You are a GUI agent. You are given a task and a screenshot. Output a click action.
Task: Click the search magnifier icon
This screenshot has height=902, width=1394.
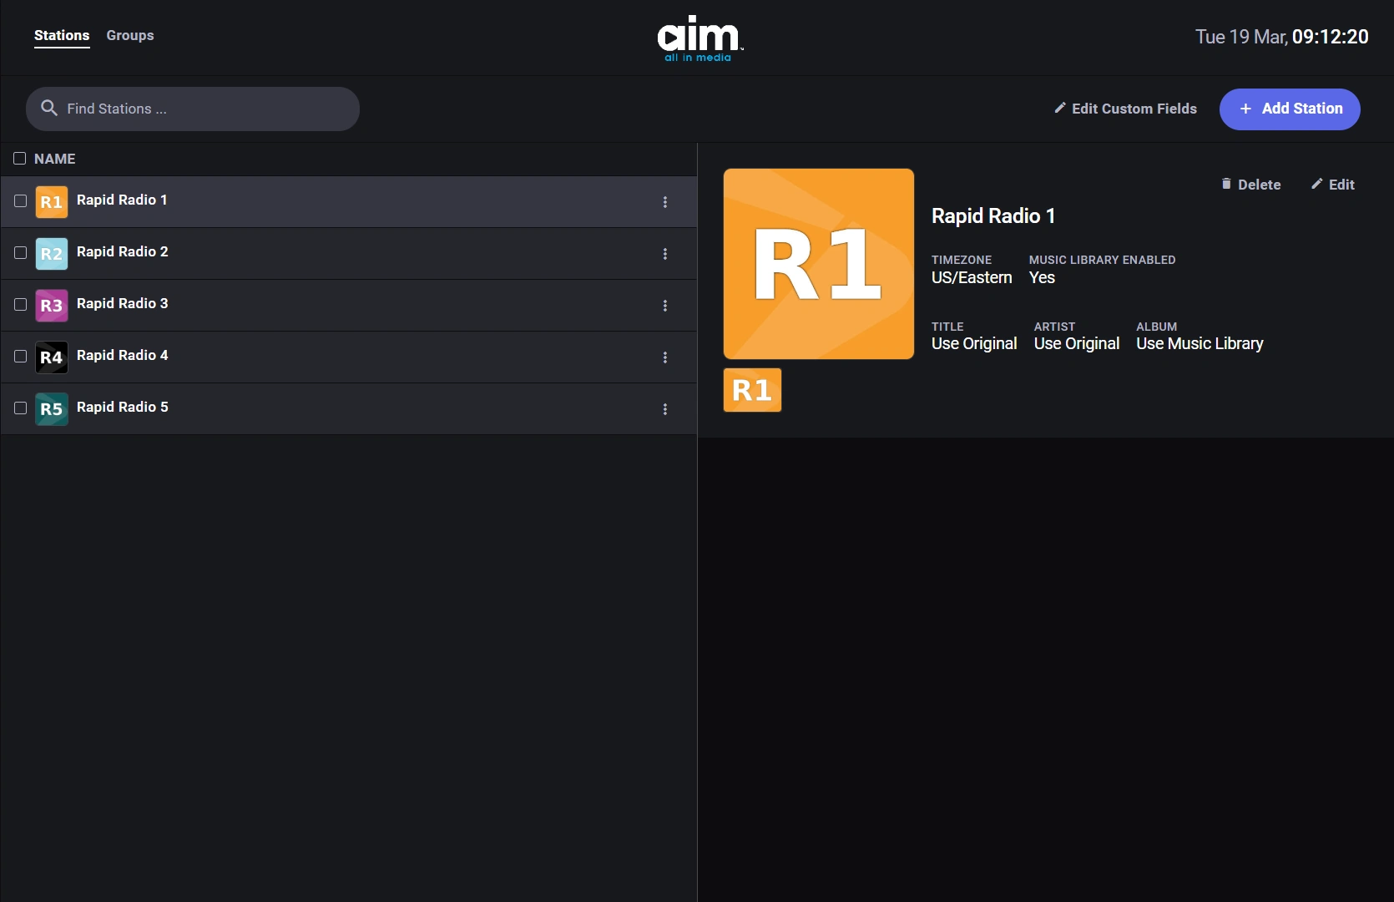[49, 108]
